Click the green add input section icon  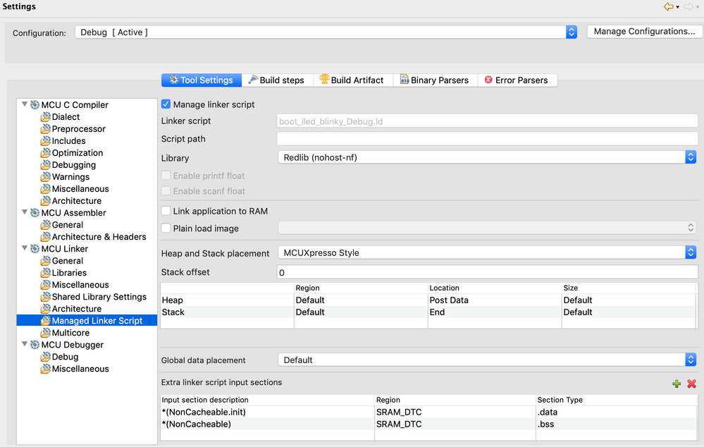(x=677, y=384)
